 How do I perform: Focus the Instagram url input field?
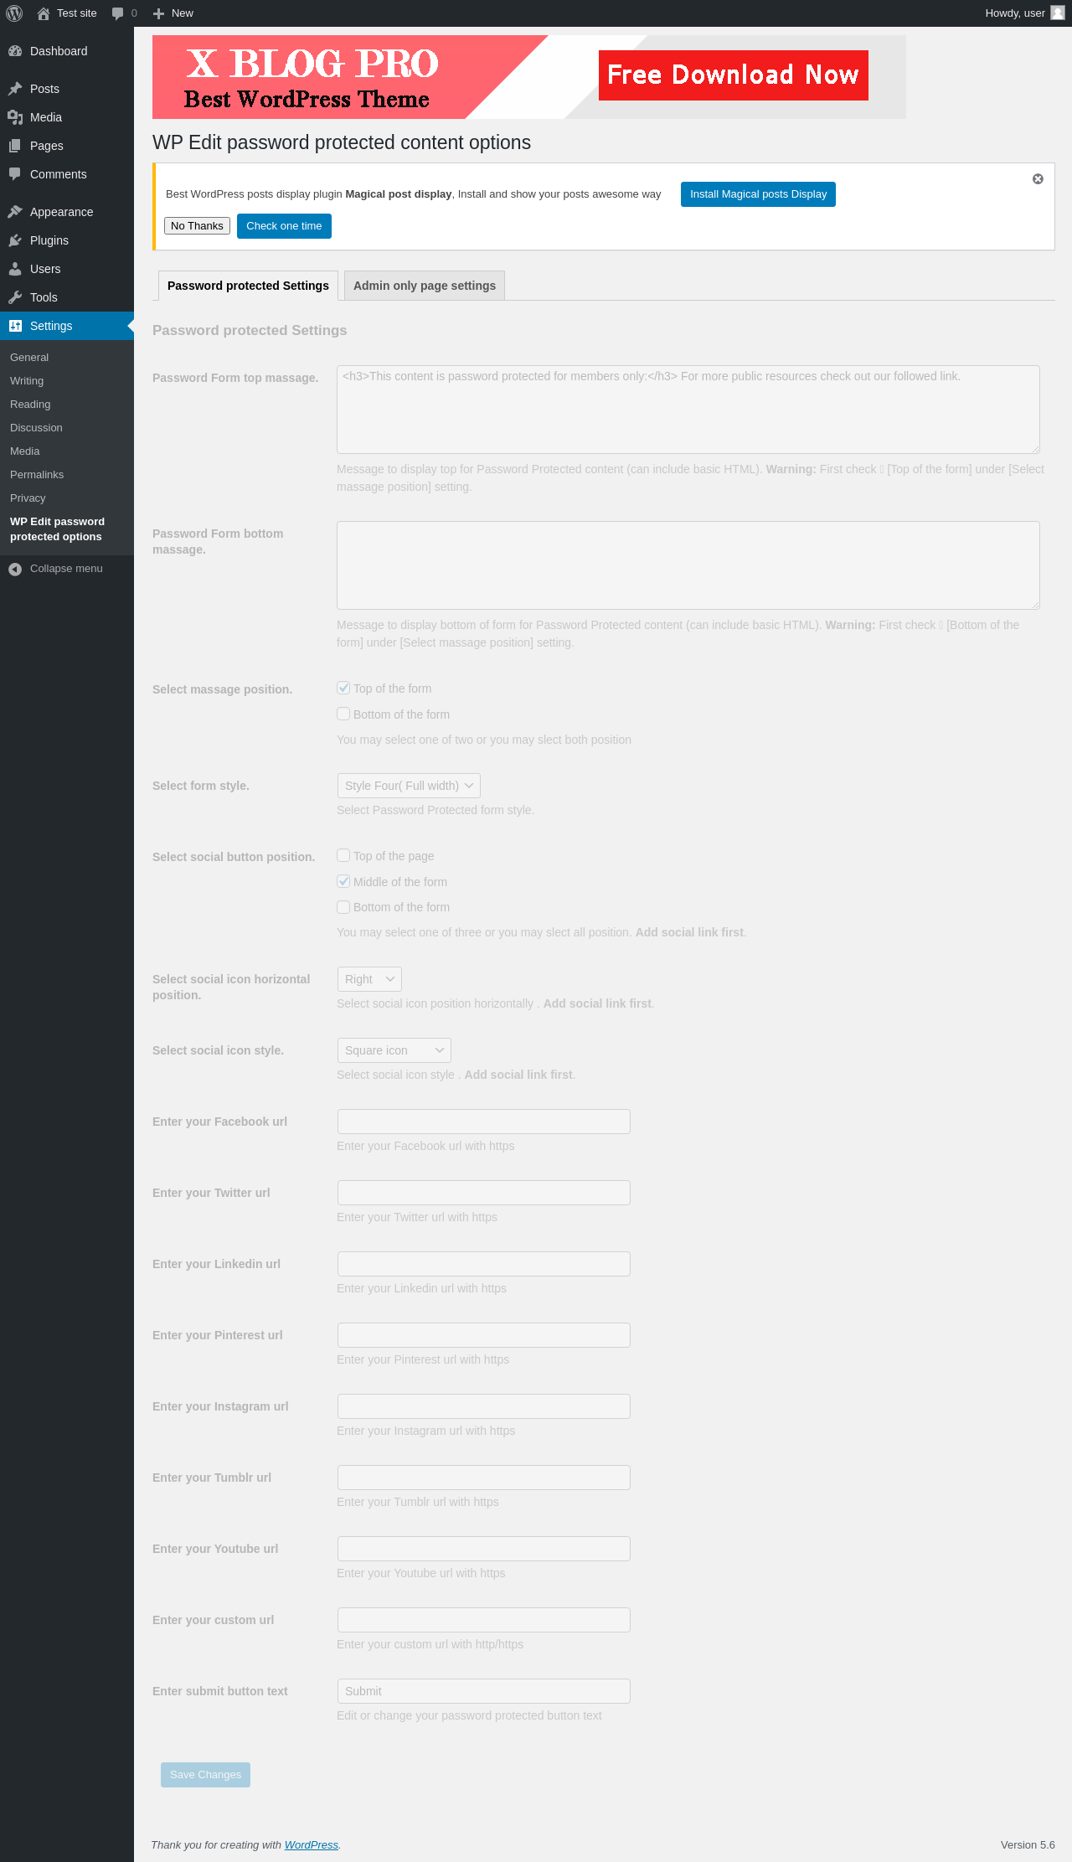tap(484, 1406)
